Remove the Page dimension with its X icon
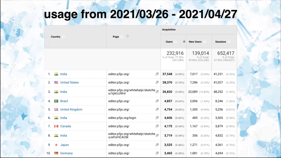Image resolution: width=281 pixels, height=158 pixels. [127, 36]
